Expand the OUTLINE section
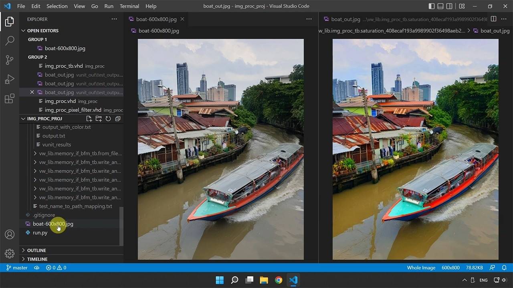 [71, 250]
